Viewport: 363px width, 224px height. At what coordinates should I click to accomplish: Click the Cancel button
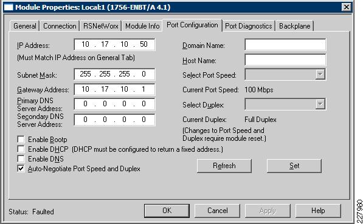tap(217, 211)
